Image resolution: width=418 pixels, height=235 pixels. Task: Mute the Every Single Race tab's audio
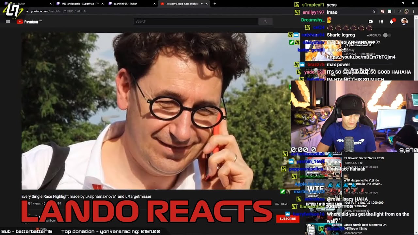click(202, 4)
